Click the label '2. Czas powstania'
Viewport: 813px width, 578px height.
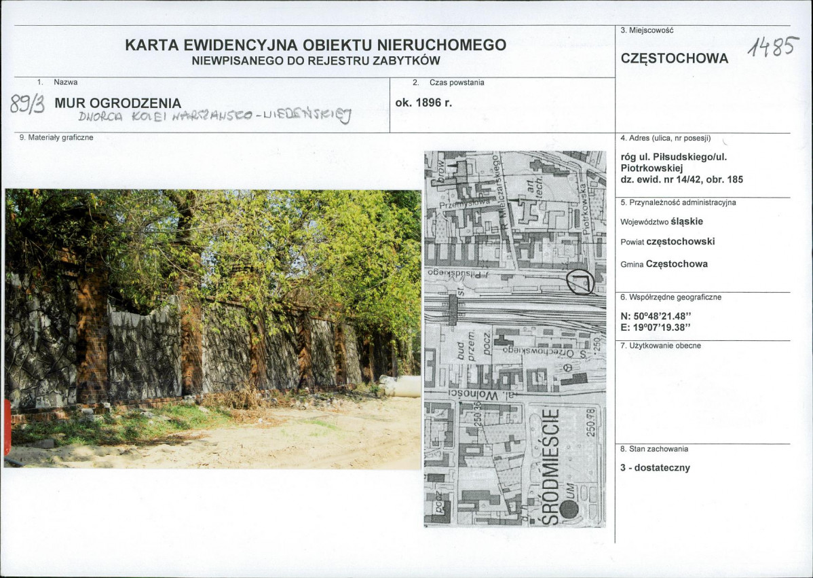(x=449, y=82)
